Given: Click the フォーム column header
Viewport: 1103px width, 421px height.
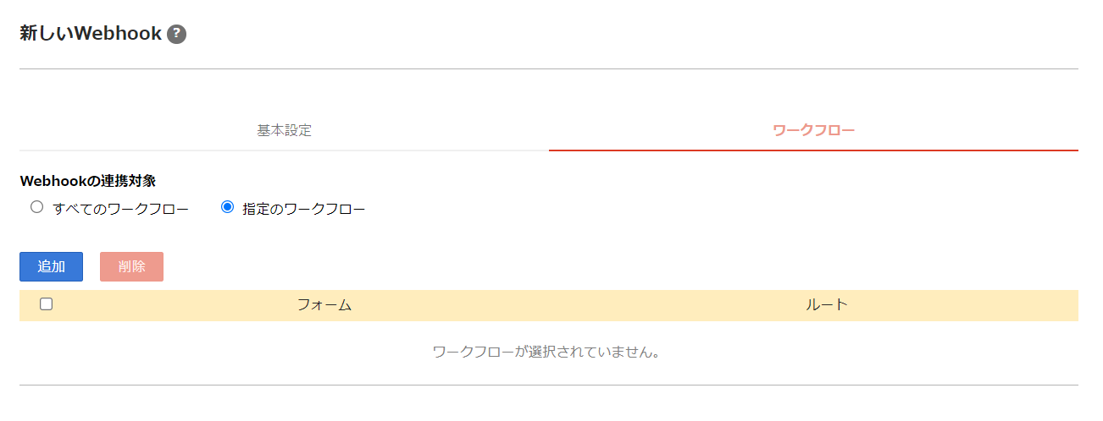Looking at the screenshot, I should point(324,305).
